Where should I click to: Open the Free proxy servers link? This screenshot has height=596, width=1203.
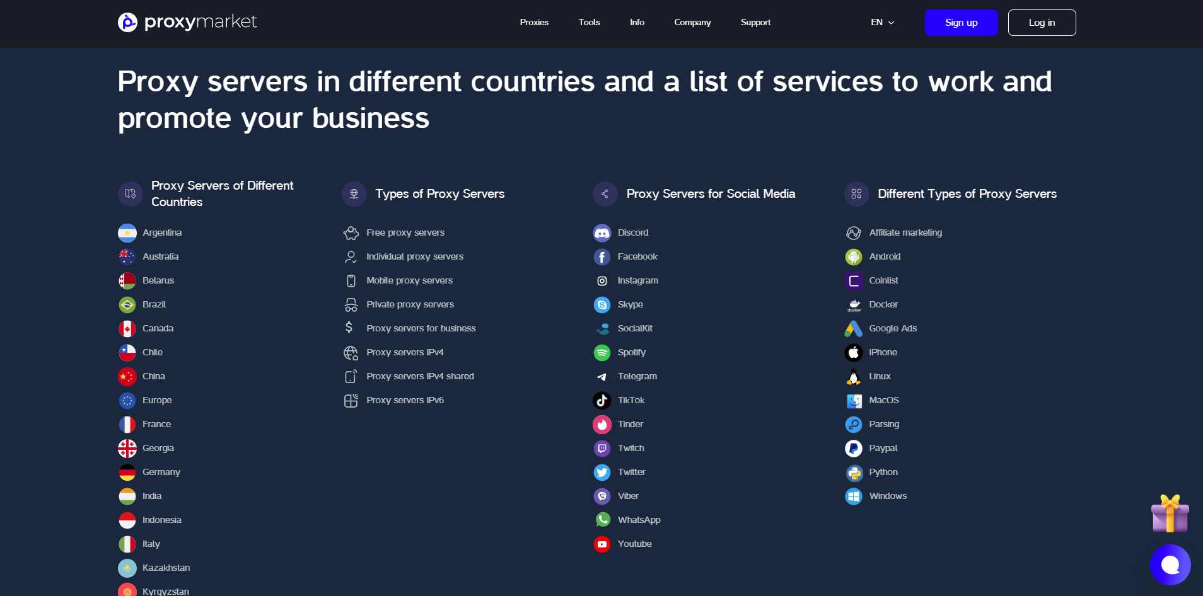[405, 233]
